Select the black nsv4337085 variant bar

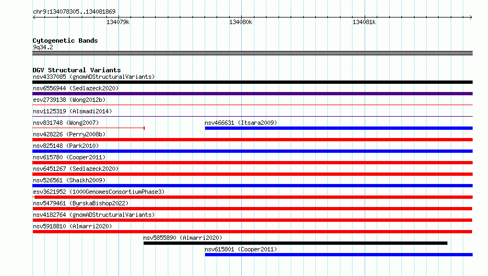pos(252,82)
